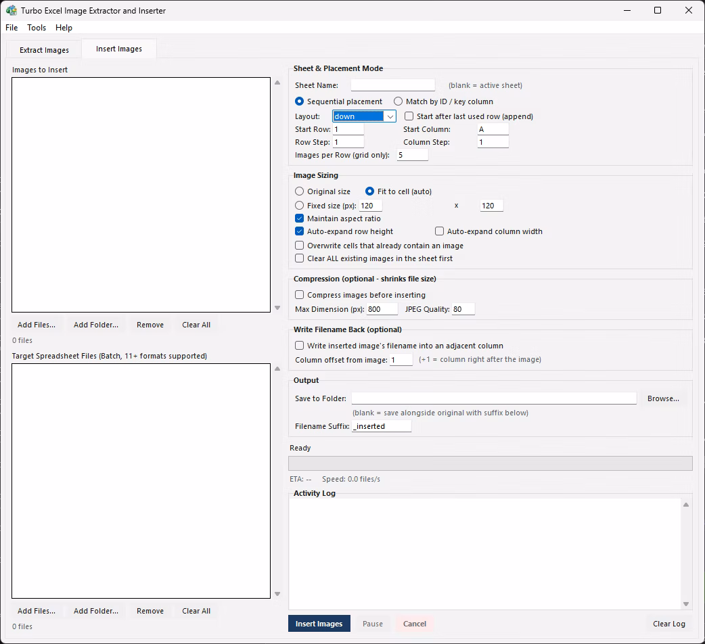
Task: Open the File menu
Action: 12,28
